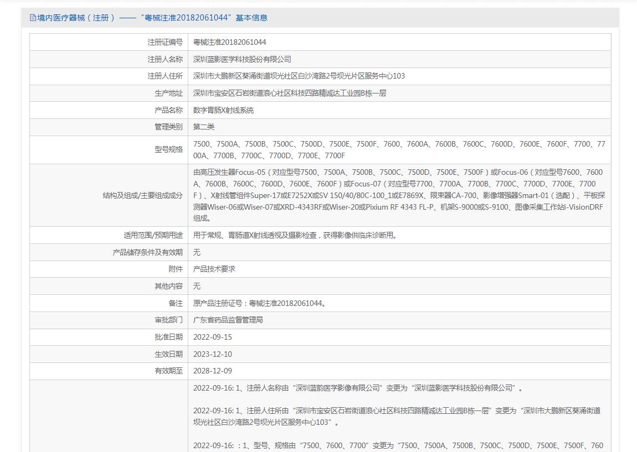
Task: Click the 型号规格 model list value cell
Action: point(399,149)
